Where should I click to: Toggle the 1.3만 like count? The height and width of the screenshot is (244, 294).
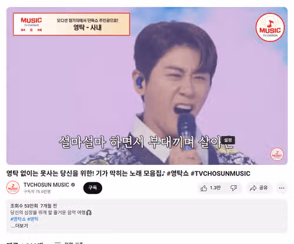coord(215,188)
